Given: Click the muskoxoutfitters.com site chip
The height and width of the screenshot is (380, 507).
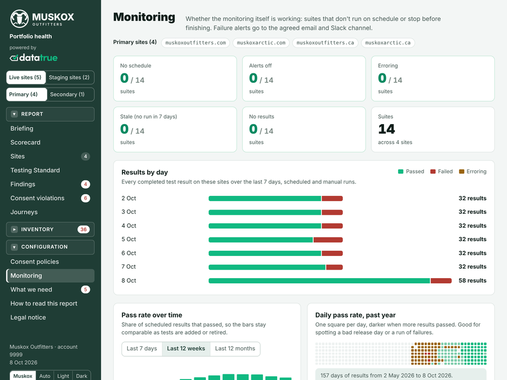Looking at the screenshot, I should pos(195,43).
